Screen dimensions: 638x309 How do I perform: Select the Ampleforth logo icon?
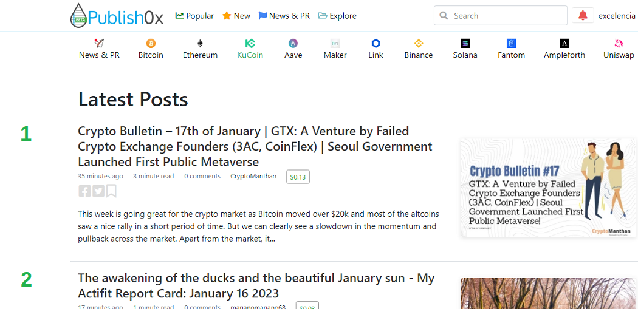tap(564, 43)
